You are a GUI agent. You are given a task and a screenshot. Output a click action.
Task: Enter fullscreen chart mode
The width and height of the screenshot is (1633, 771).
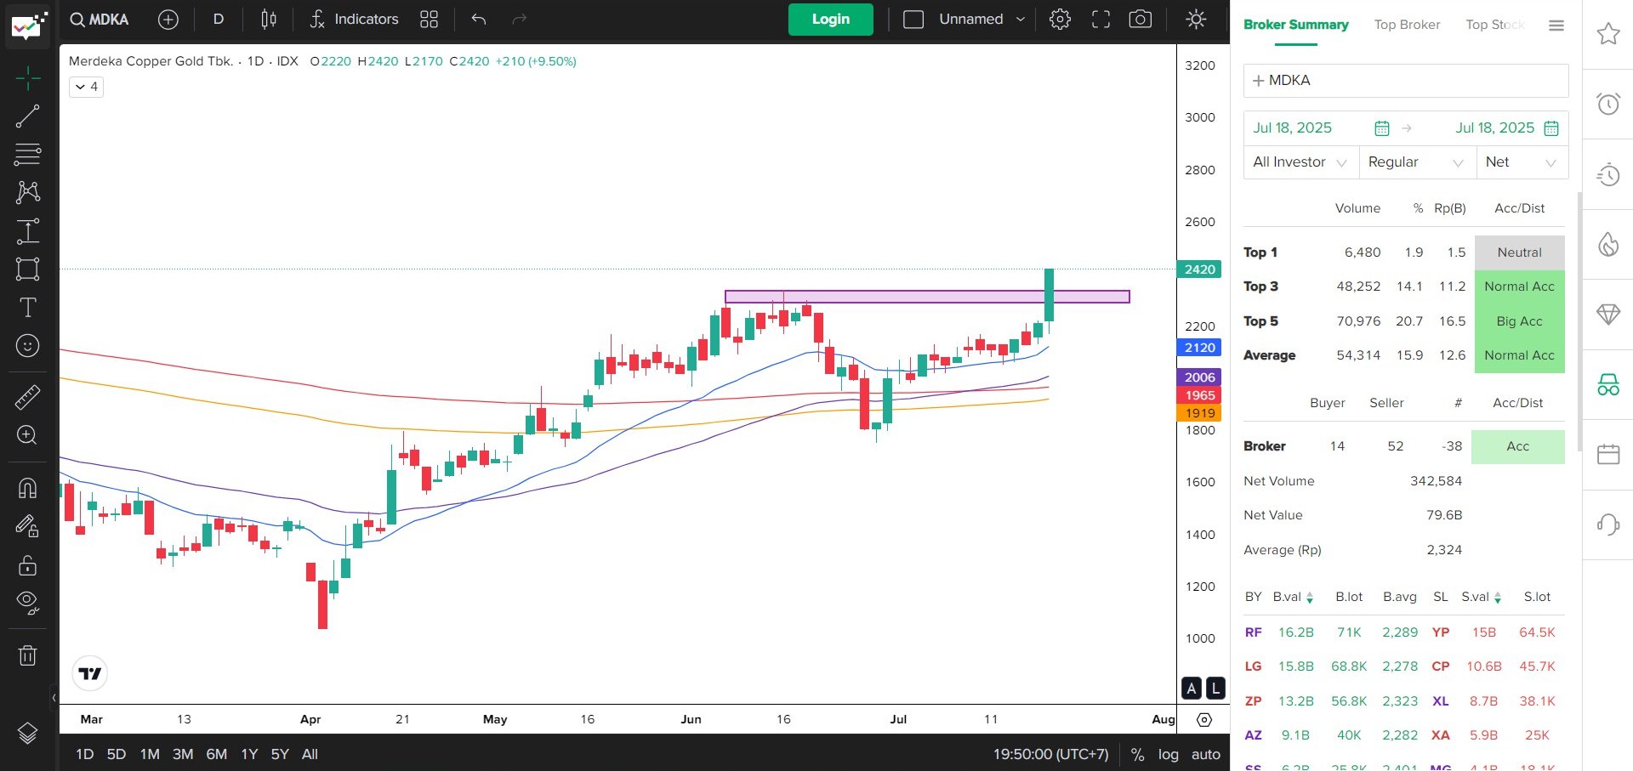coord(1101,19)
